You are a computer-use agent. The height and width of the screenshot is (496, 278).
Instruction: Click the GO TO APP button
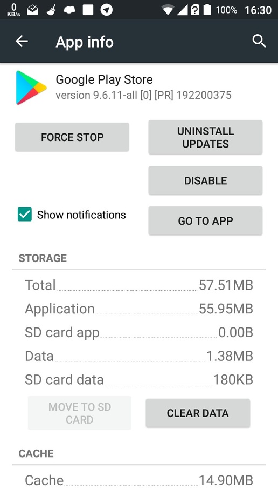205,221
